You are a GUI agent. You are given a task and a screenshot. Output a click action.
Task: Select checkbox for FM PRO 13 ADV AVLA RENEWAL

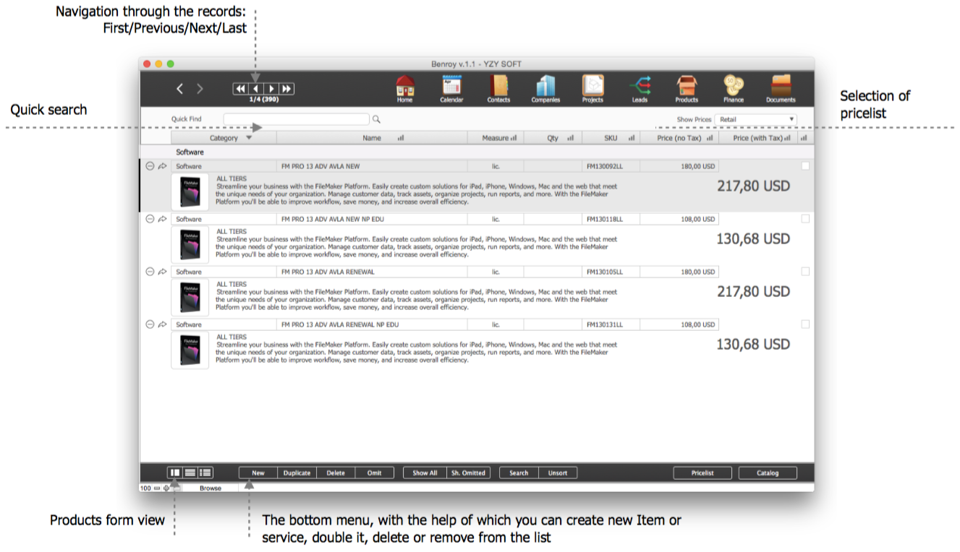805,272
